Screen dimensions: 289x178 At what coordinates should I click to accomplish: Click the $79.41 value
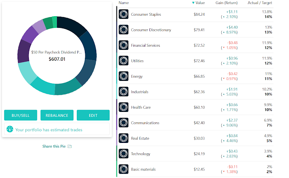coord(199,30)
